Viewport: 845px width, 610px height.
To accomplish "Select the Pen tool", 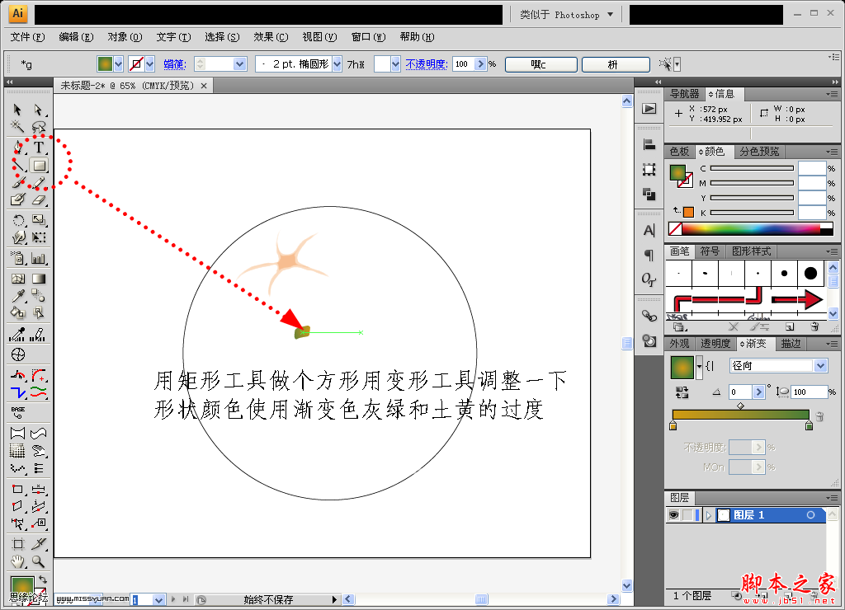I will tap(18, 147).
